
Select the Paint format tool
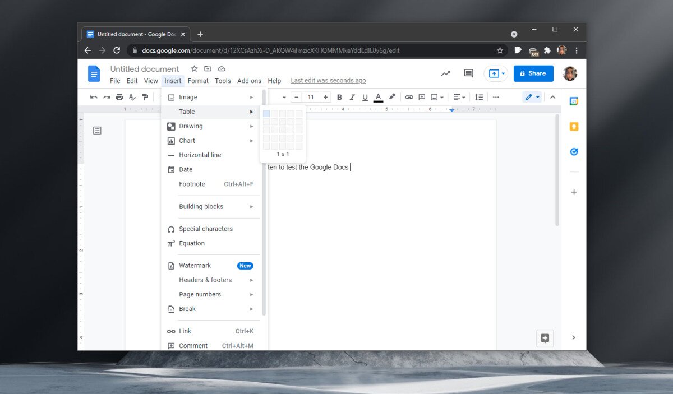[x=144, y=96]
